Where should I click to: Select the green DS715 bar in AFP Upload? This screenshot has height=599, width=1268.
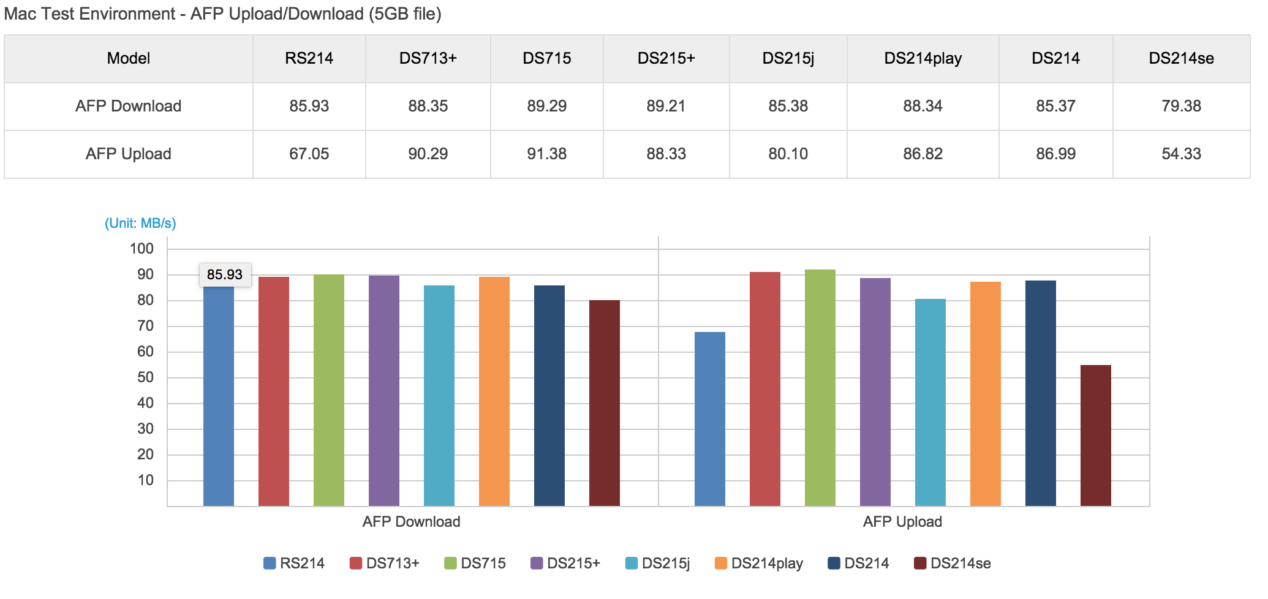tap(820, 387)
